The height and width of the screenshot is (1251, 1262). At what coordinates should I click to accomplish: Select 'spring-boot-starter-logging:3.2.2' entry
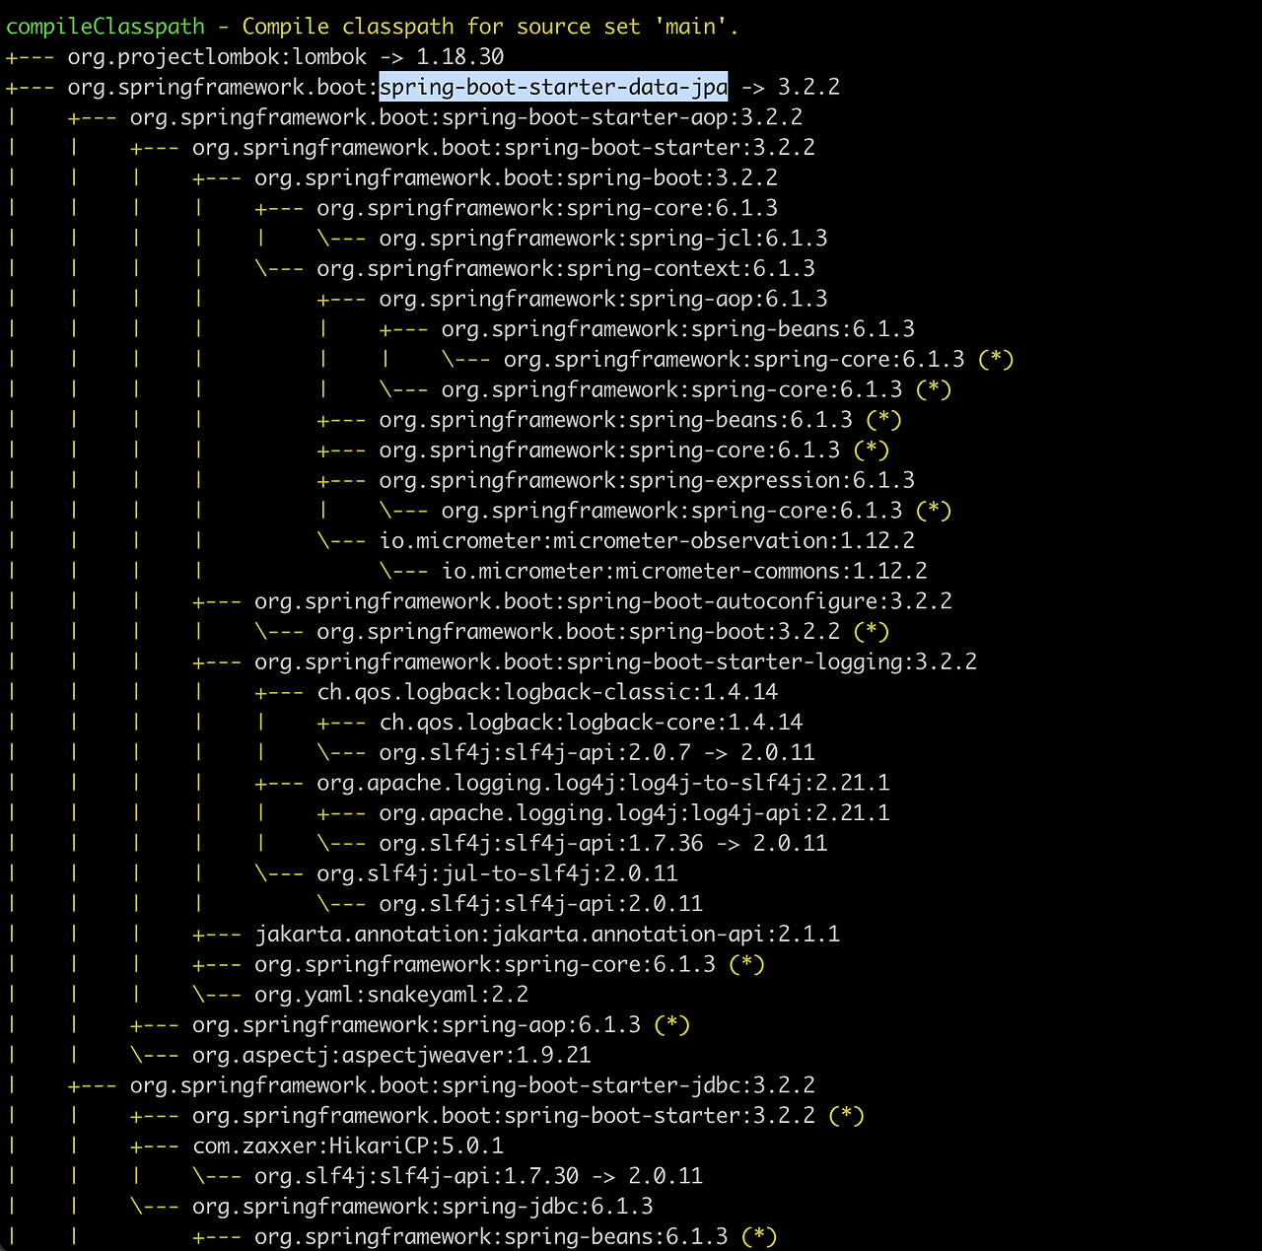point(616,661)
